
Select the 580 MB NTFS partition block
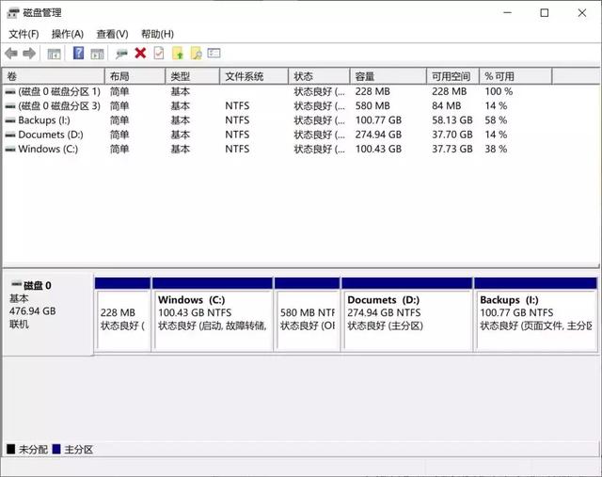(308, 314)
